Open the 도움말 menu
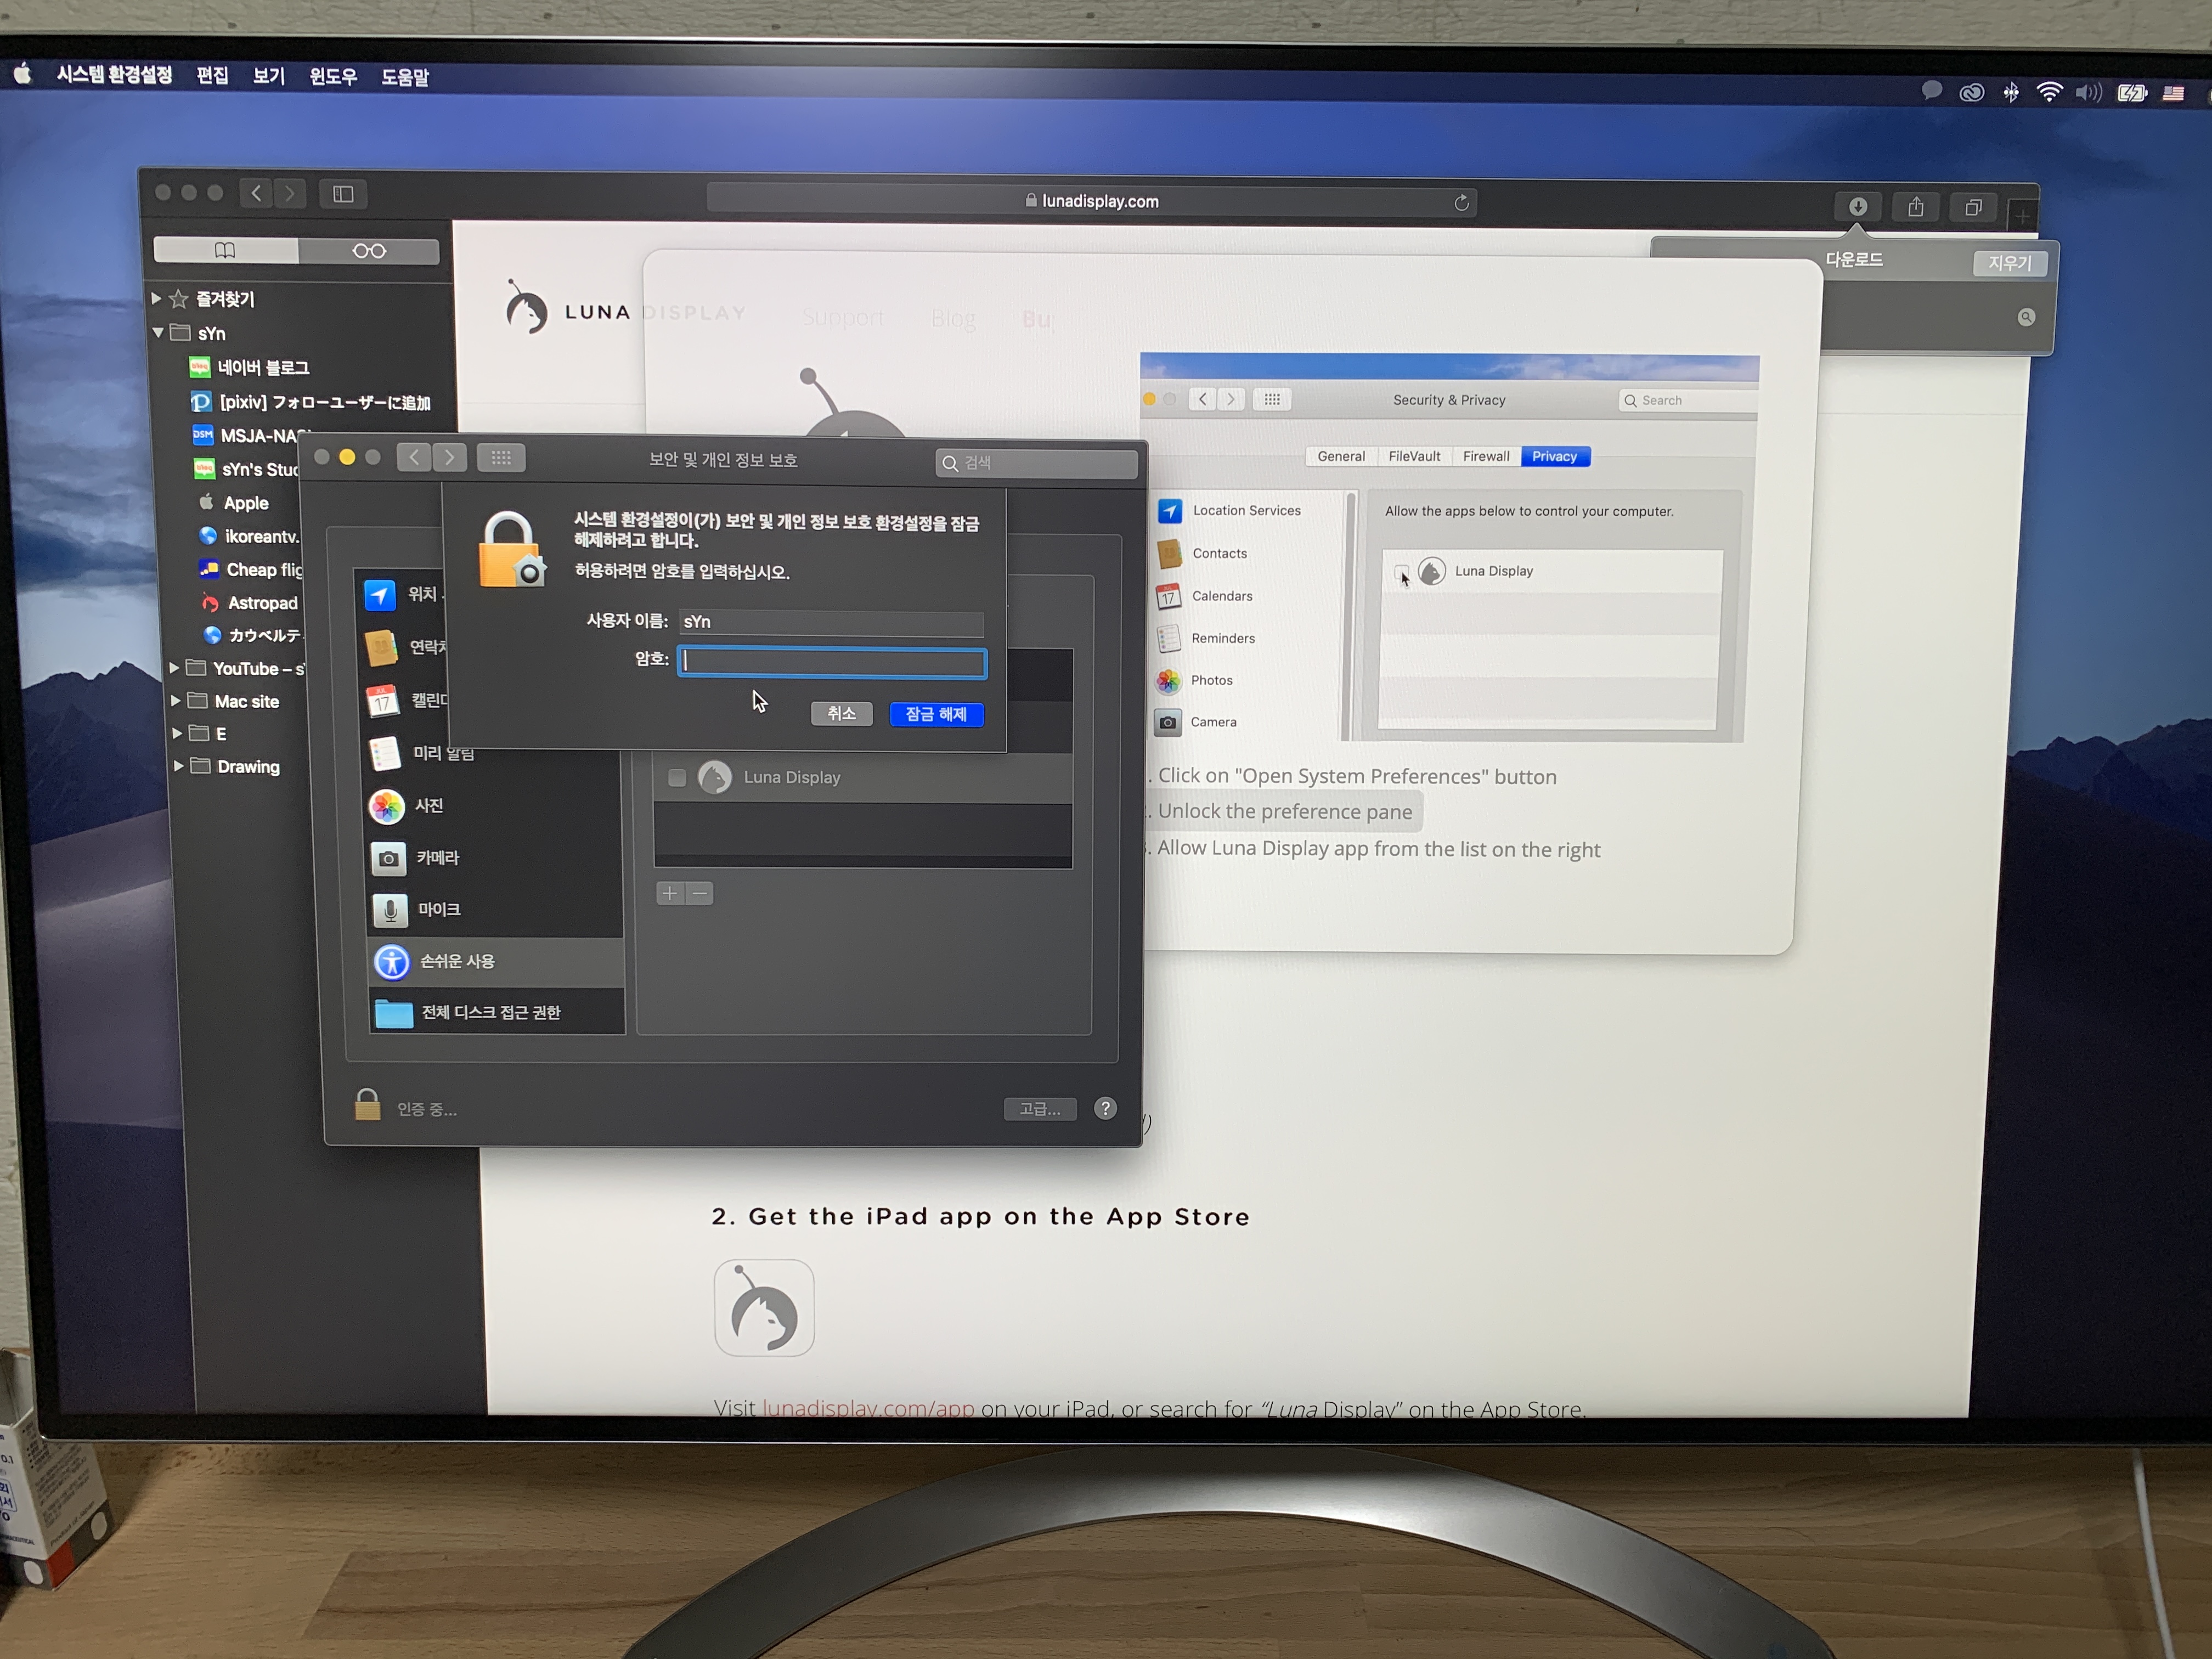Viewport: 2212px width, 1659px height. (x=405, y=78)
